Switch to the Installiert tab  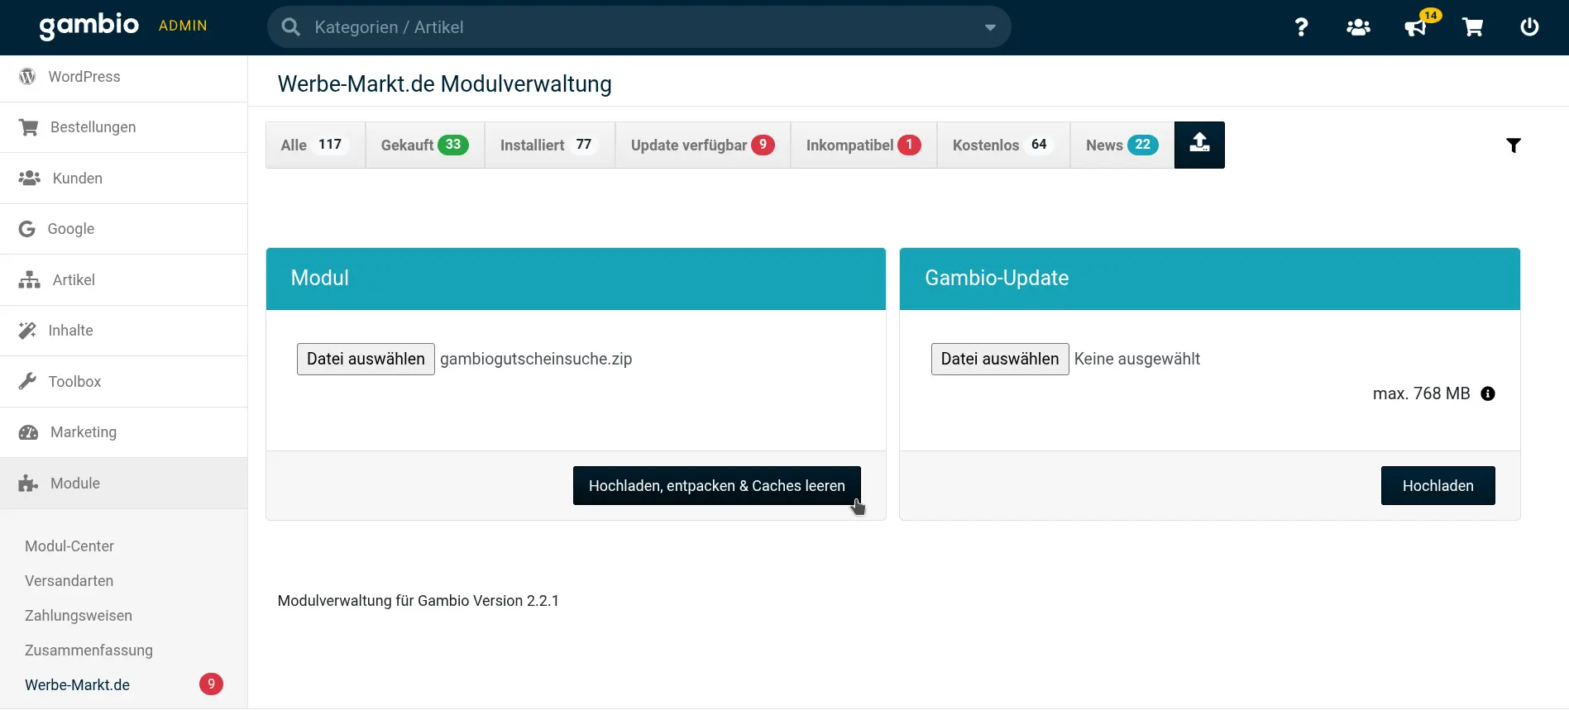coord(550,145)
